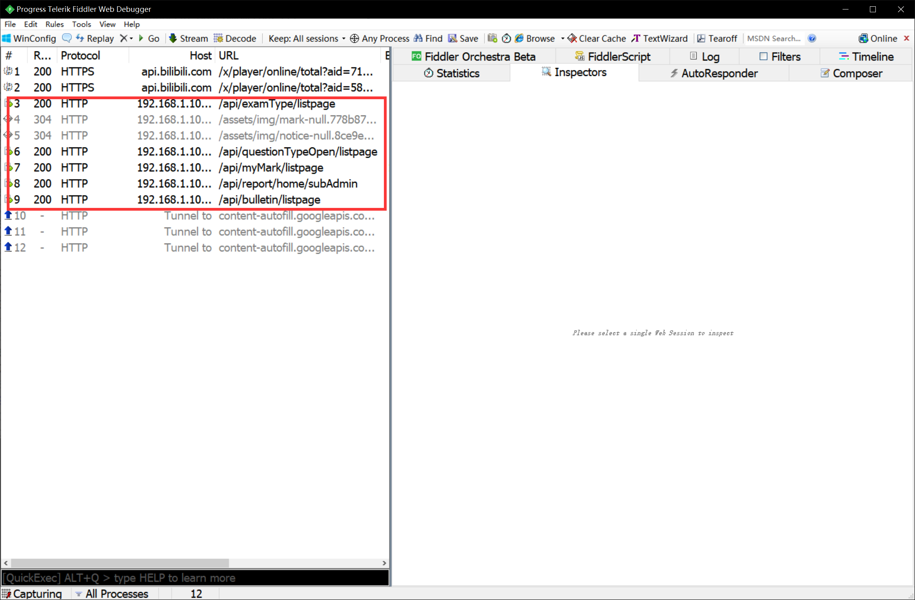Viewport: 915px width, 600px height.
Task: Open the Rules menu
Action: pos(54,24)
